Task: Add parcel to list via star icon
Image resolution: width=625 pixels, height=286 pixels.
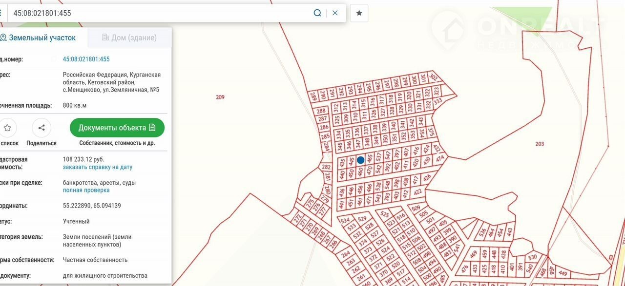Action: [7, 128]
